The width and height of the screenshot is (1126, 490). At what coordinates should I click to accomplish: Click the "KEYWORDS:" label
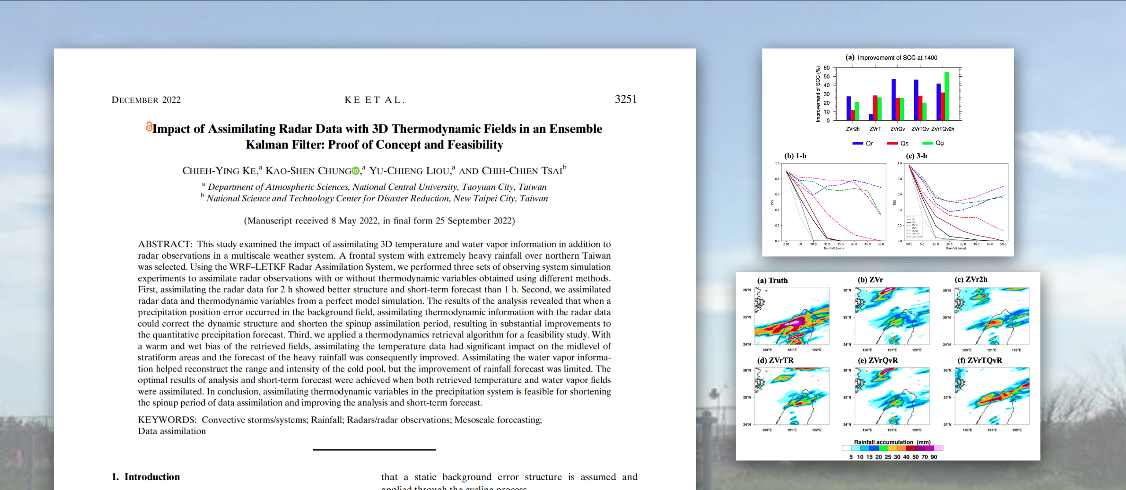point(167,420)
